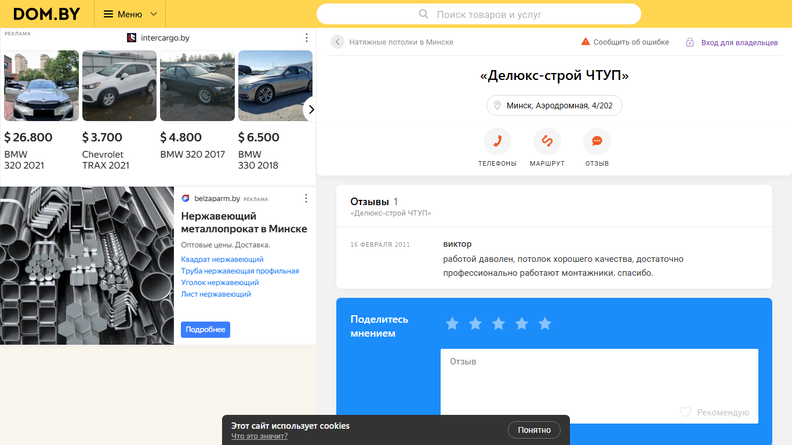Click the Отзывы 1 heading
This screenshot has height=445, width=792.
[x=375, y=202]
